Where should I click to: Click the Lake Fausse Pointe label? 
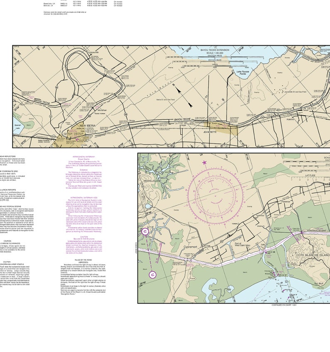243,73
